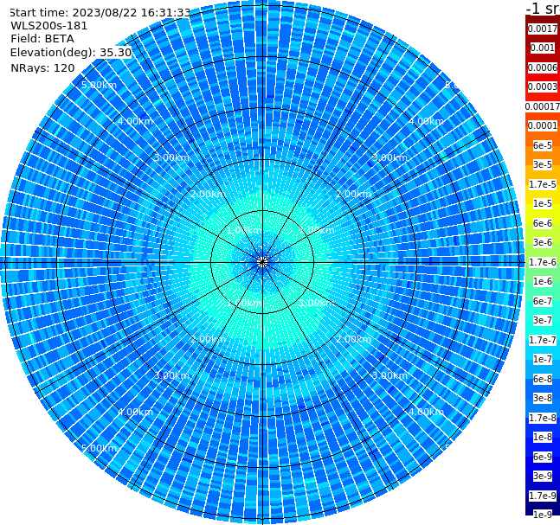
Task: Click the 1e-8 colorbar label
Action: point(543,437)
